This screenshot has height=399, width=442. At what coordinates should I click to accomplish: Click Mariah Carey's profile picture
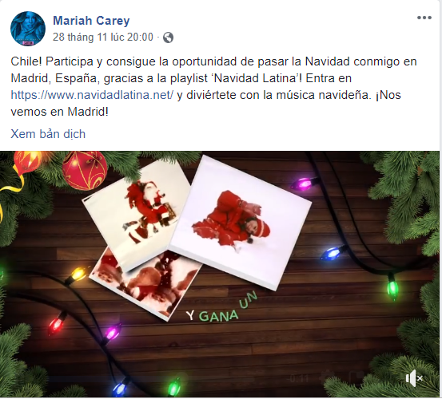pyautogui.click(x=28, y=29)
